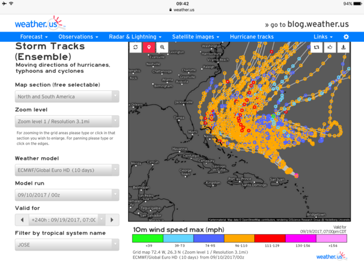Click the orange 96-110 mph legend swatch
This screenshot has height=273, width=364.
click(240, 238)
